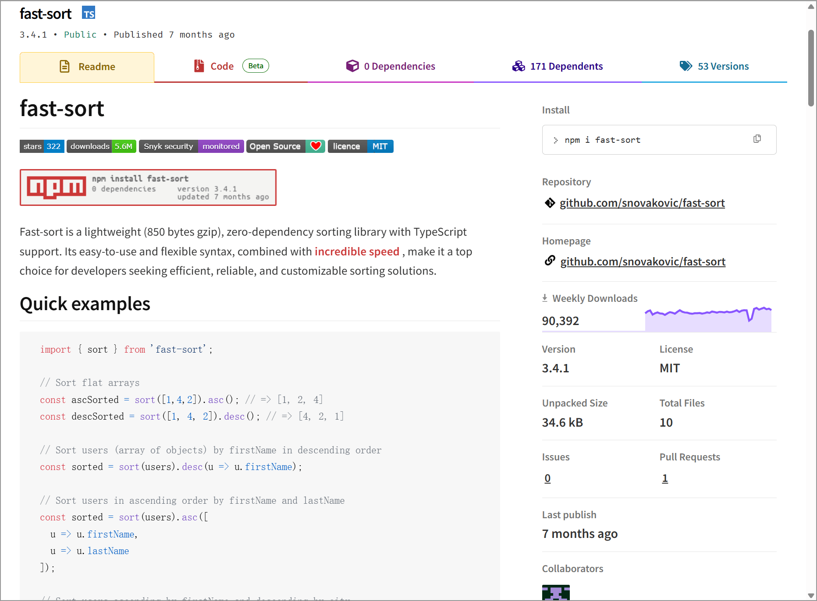The width and height of the screenshot is (817, 601).
Task: Click the Total Files value 10
Action: [x=666, y=423]
